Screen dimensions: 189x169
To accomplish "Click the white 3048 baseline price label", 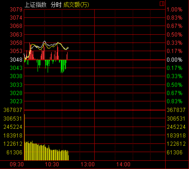I will pyautogui.click(x=16, y=60).
